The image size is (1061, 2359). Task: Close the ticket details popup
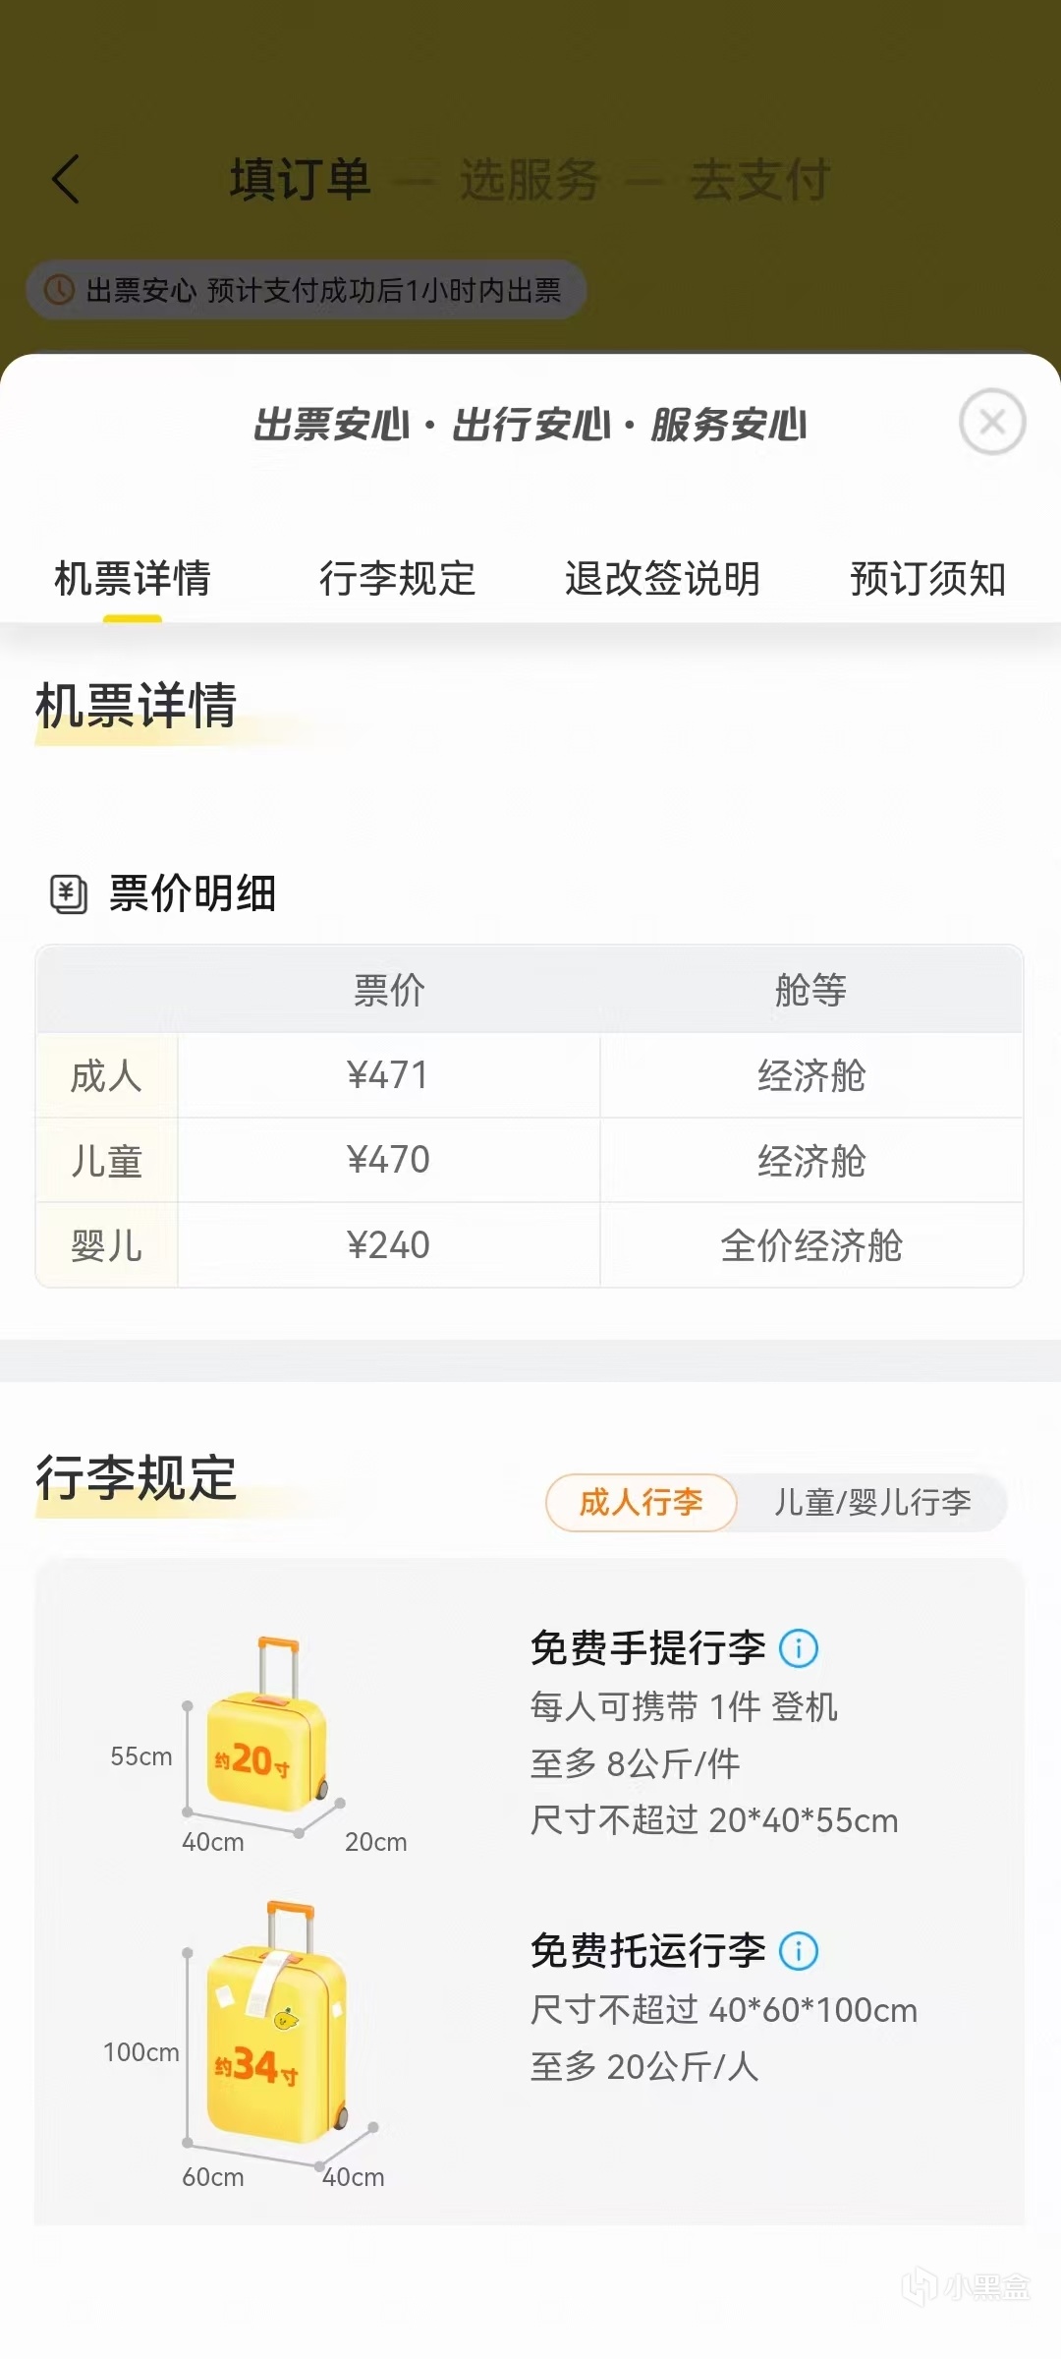point(992,423)
